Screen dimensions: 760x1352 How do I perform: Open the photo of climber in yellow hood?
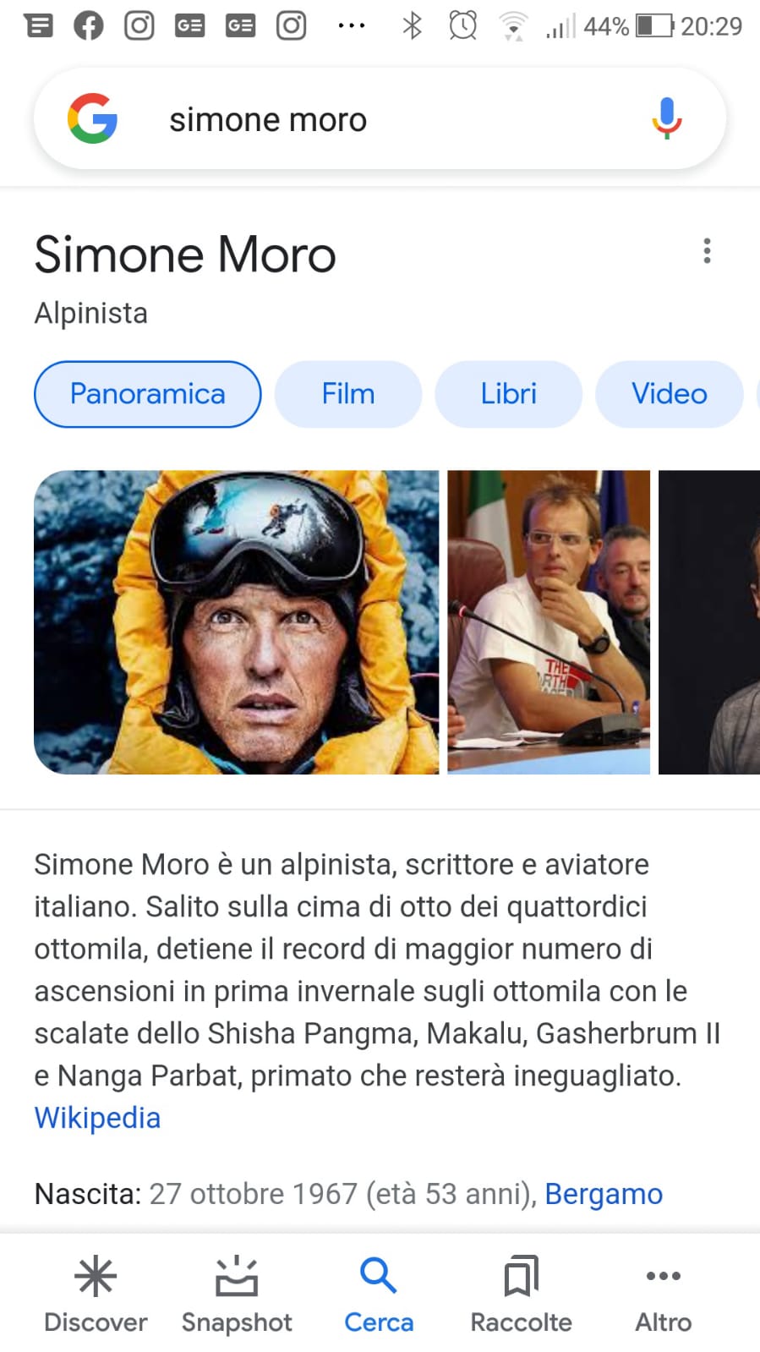[237, 622]
